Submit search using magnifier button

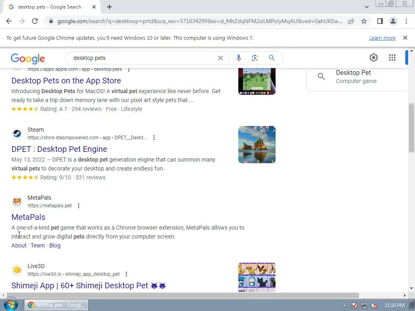tap(272, 58)
